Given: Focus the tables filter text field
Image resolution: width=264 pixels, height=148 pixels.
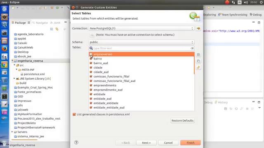Looking at the screenshot, I should point(141,48).
